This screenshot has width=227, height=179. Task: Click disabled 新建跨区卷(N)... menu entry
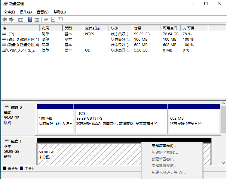pos(172,152)
